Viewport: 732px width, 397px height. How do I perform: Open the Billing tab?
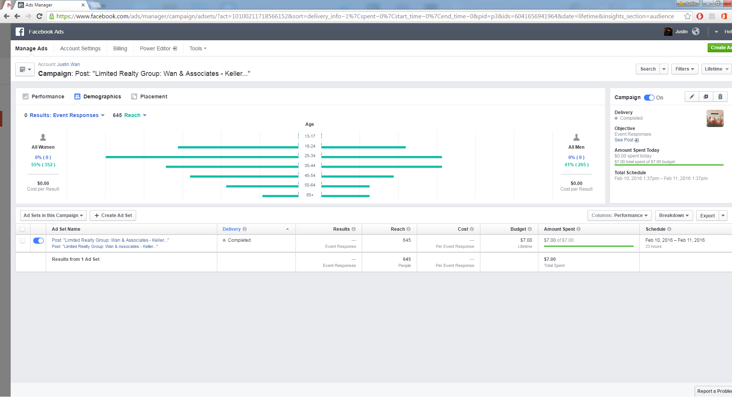pos(120,48)
